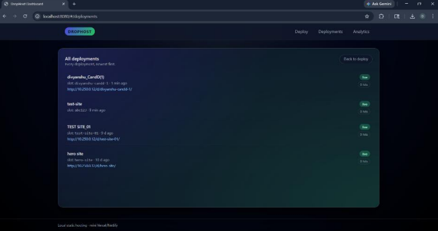Open the downloads icon
The image size is (438, 231).
(x=412, y=16)
